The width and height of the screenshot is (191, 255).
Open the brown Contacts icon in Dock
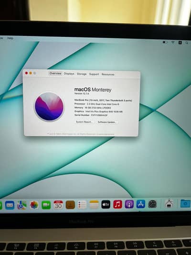(70, 205)
